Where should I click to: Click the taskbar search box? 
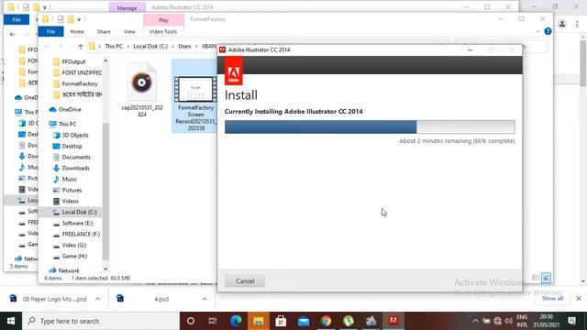[101, 321]
